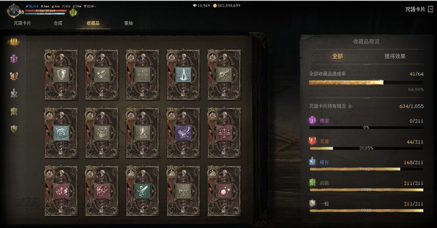Open the balance scales card in first row
Image resolution: width=437 pixels, height=228 pixels.
pos(142,75)
